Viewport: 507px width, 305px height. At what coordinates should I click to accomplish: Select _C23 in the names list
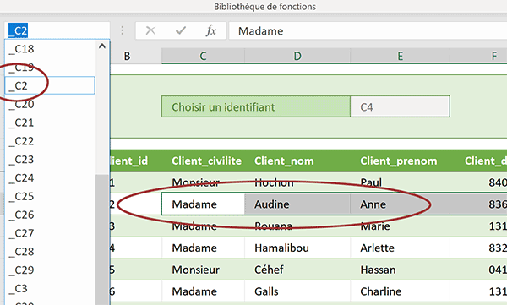[50, 160]
